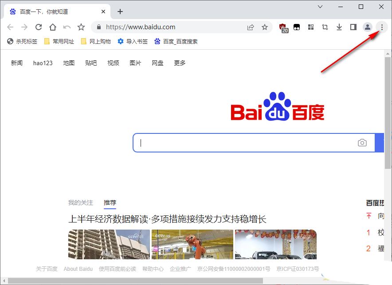Open the 常用网址 bookmark folder
Screen dimensions: 392x285
click(x=59, y=41)
